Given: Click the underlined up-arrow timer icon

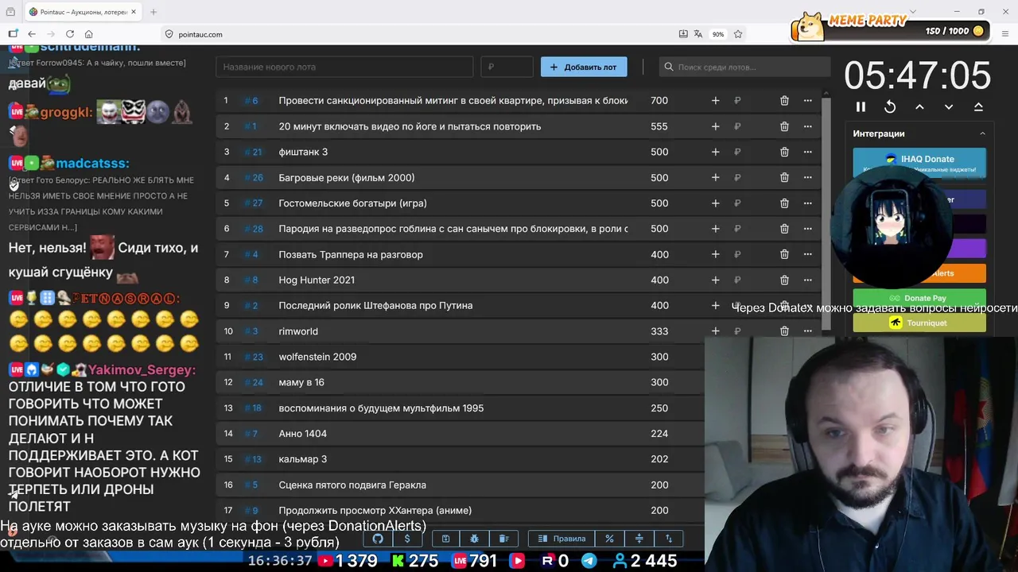Looking at the screenshot, I should (978, 106).
